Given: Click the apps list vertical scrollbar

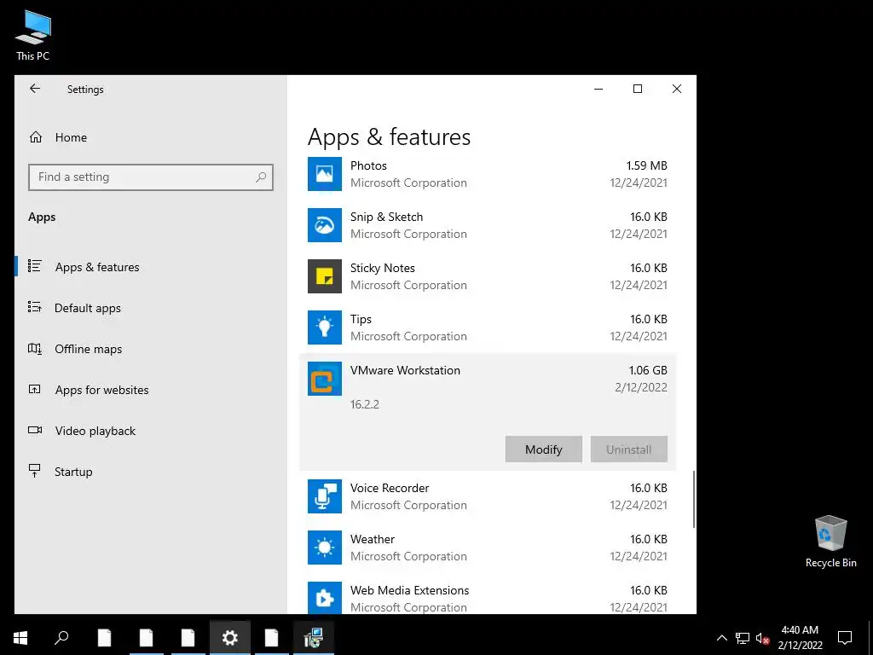Looking at the screenshot, I should (x=694, y=499).
